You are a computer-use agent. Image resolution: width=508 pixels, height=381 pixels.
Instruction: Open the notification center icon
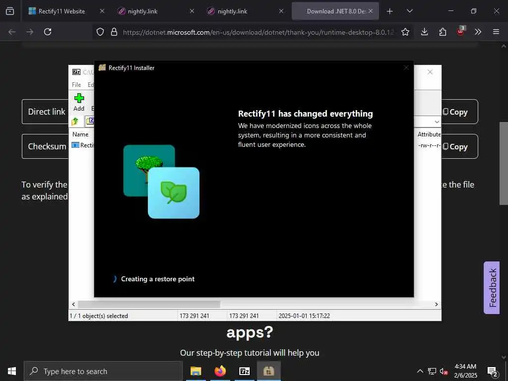[x=493, y=371]
